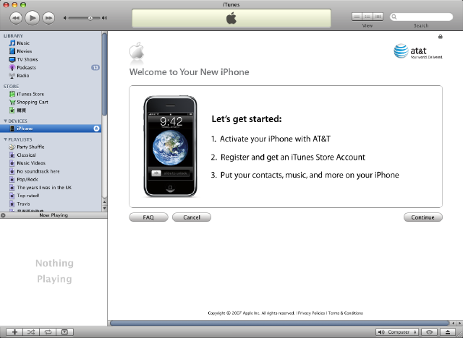Viewport: 463px width, 338px height.
Task: Switch to Cover Flow view button
Action: point(378,17)
